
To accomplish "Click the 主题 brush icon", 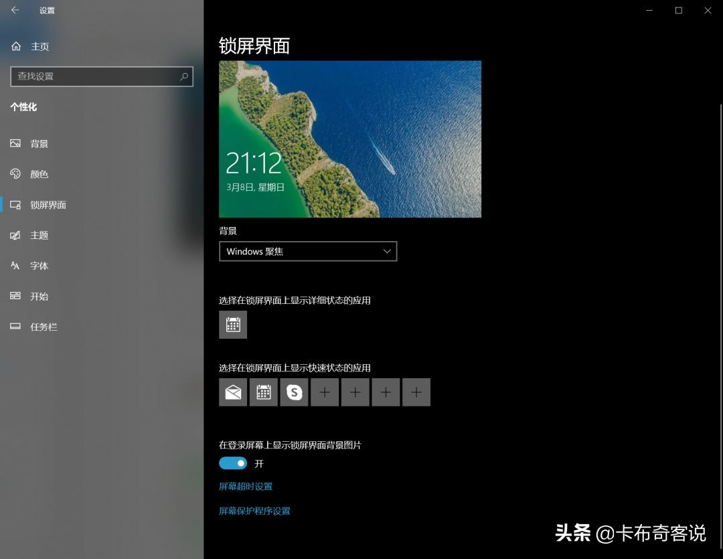I will (15, 235).
